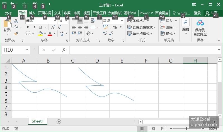Switch to Page Break Preview icon
Viewport: 223px width, 132px height.
(163, 129)
